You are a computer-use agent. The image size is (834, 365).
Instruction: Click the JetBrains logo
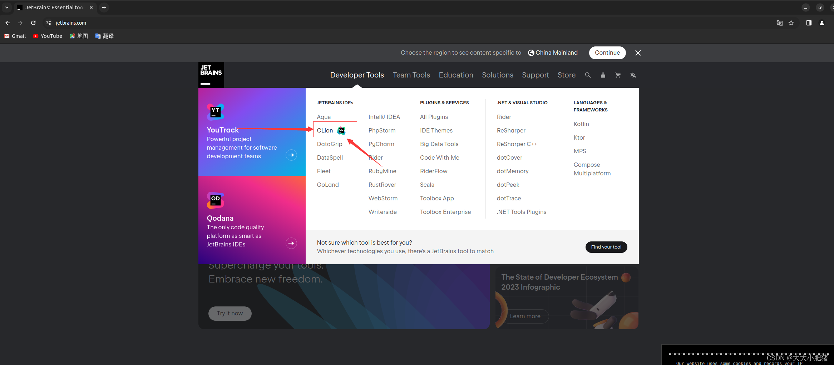211,75
